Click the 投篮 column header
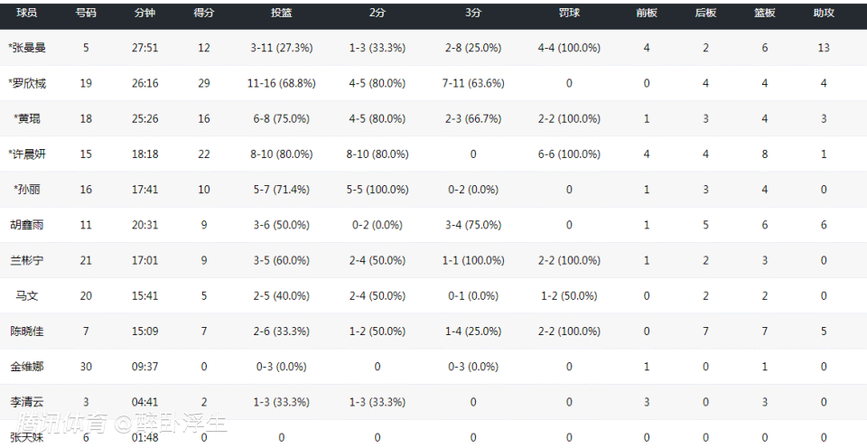Viewport: 867px width, 448px height. pyautogui.click(x=281, y=14)
